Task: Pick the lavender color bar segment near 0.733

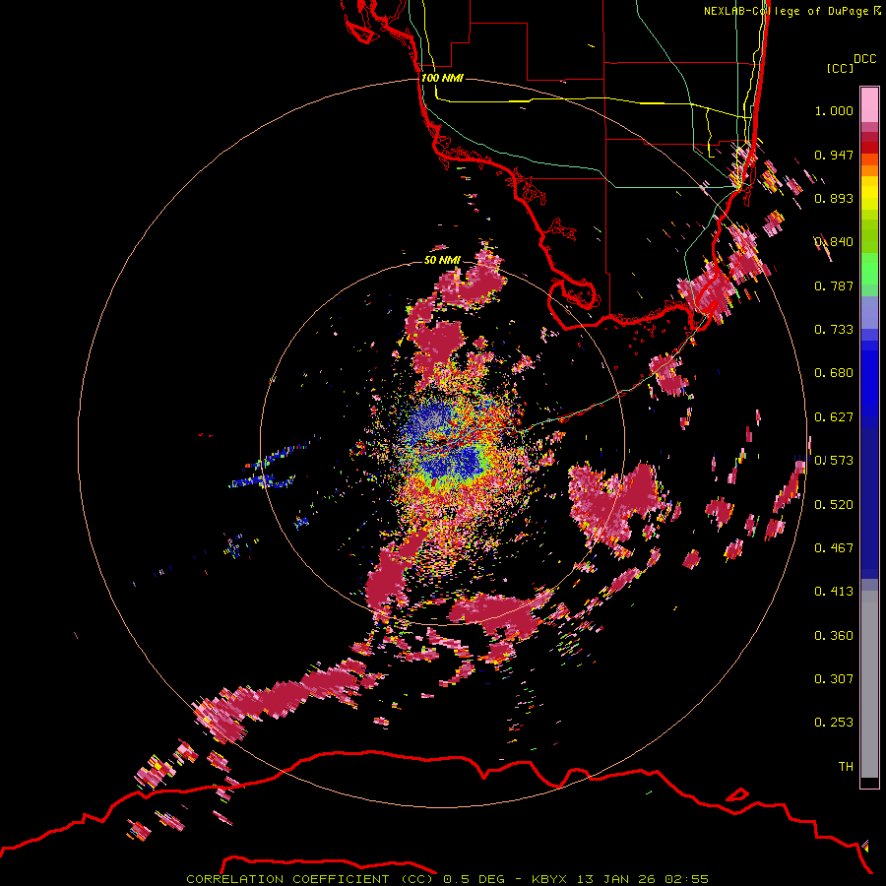Action: [x=869, y=312]
